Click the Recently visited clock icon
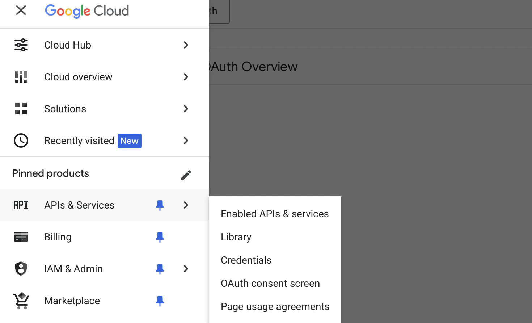This screenshot has height=323, width=532. tap(21, 140)
